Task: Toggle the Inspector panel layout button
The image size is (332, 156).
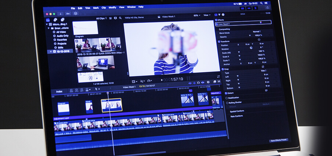Action: [x=256, y=8]
